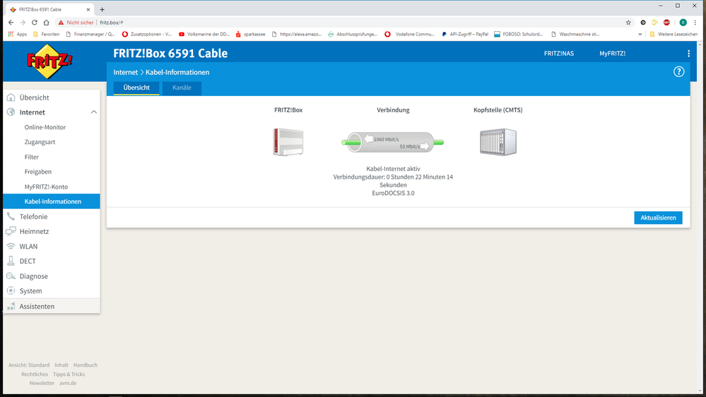Click the Nicht sicher security warning
The height and width of the screenshot is (397, 706).
[76, 23]
